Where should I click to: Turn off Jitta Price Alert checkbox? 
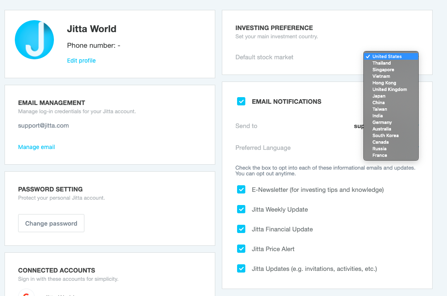[x=241, y=249]
